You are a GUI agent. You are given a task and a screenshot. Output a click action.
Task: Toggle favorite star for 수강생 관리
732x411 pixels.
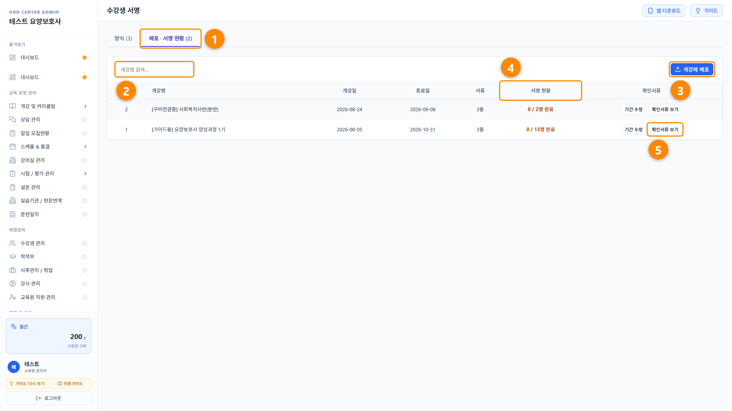[85, 243]
